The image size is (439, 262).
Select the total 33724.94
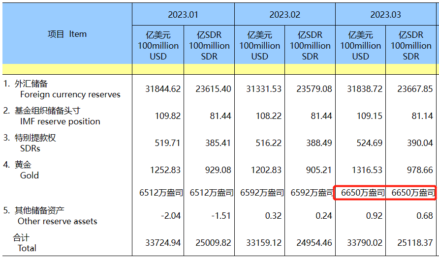(163, 243)
